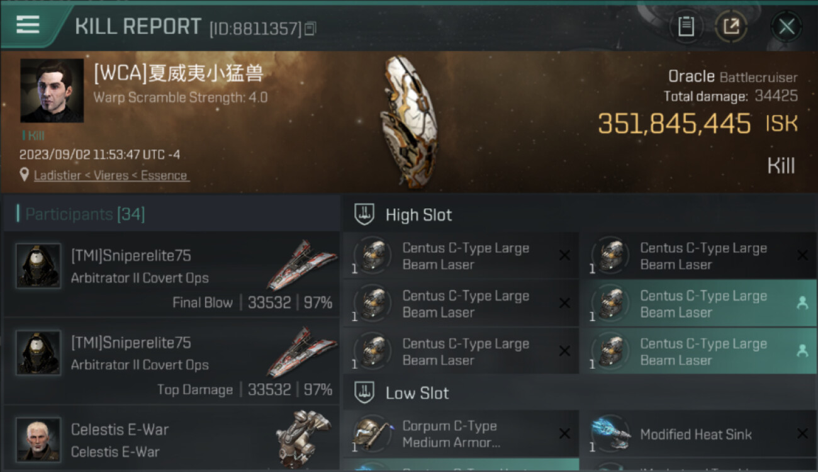Select Sniperelite75 Final Blow entry

tap(172, 274)
